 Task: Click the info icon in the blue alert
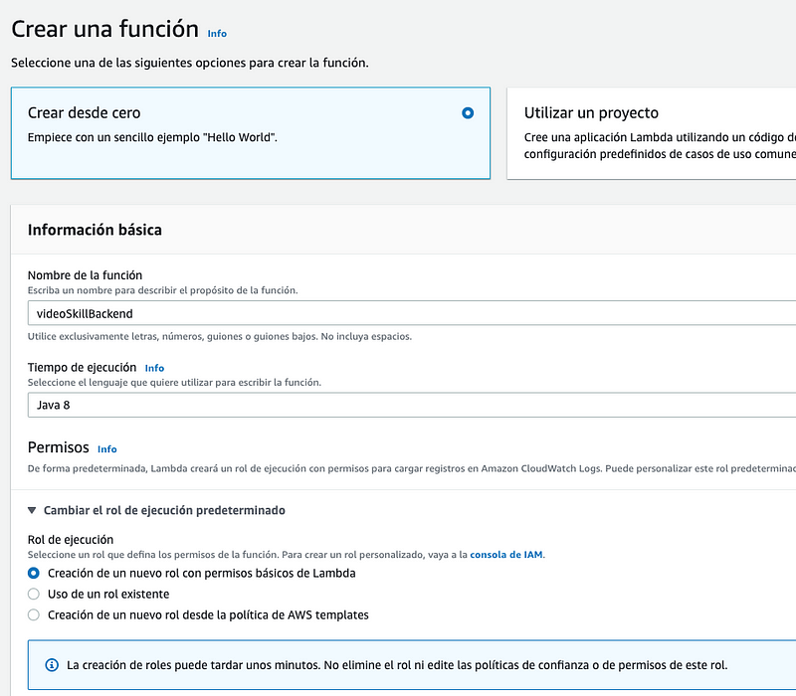[52, 664]
